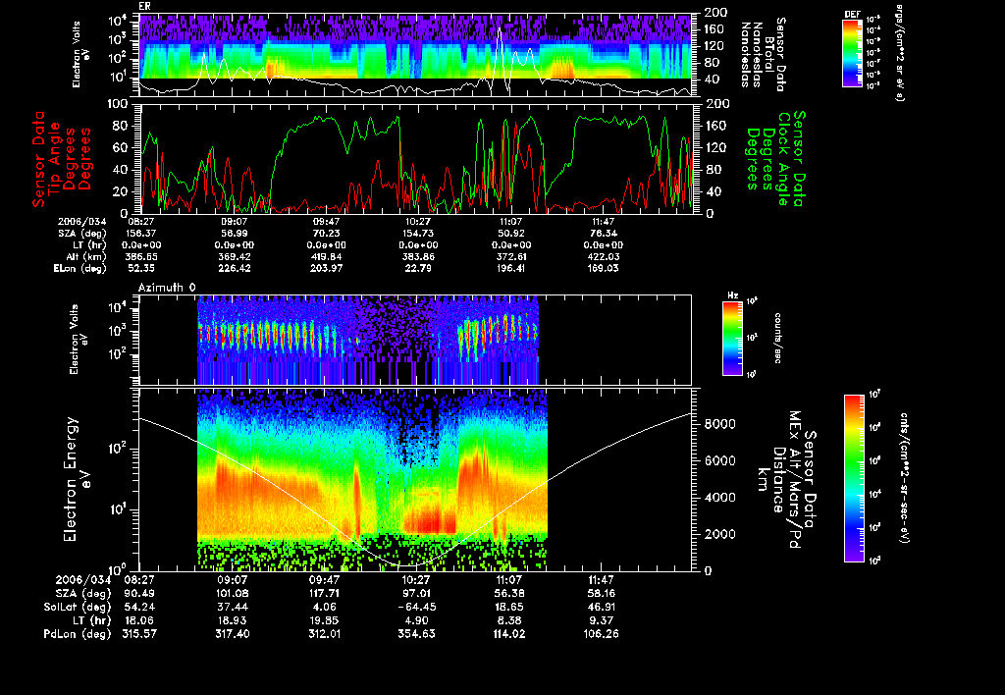Select local time value 4.90
Viewport: 1005px width, 695px height.
pos(416,620)
